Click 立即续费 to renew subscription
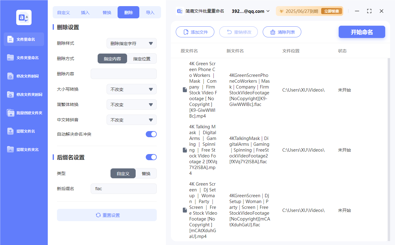395x245 pixels. [331, 11]
